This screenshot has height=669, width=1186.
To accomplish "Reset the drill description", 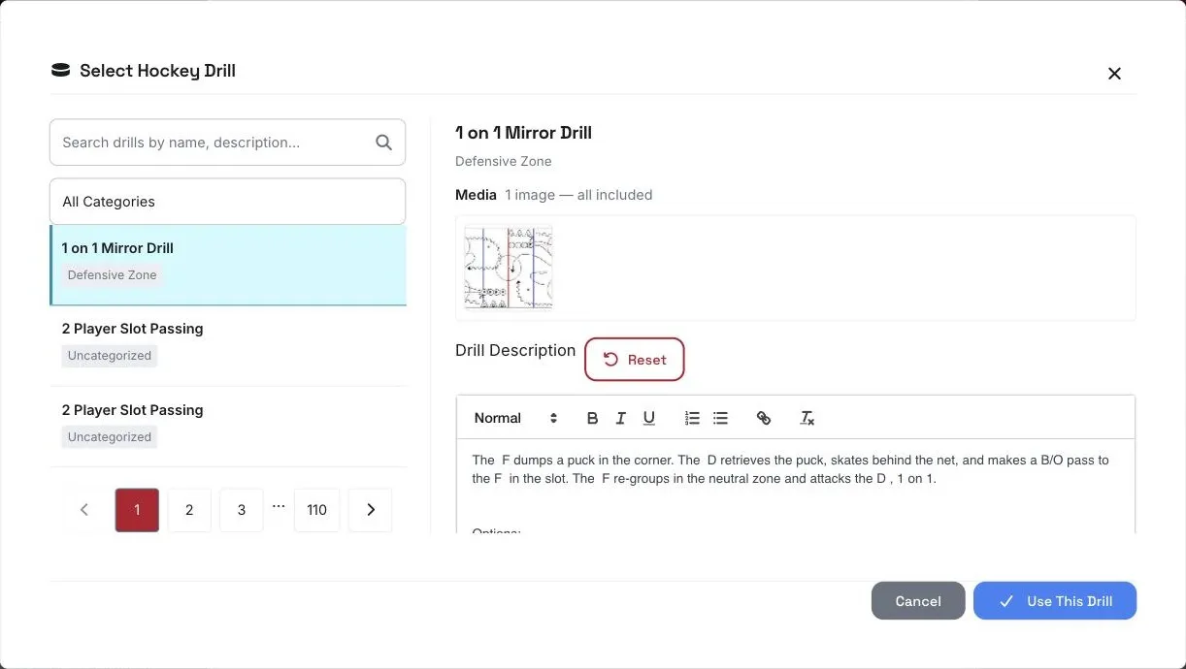I will point(635,359).
